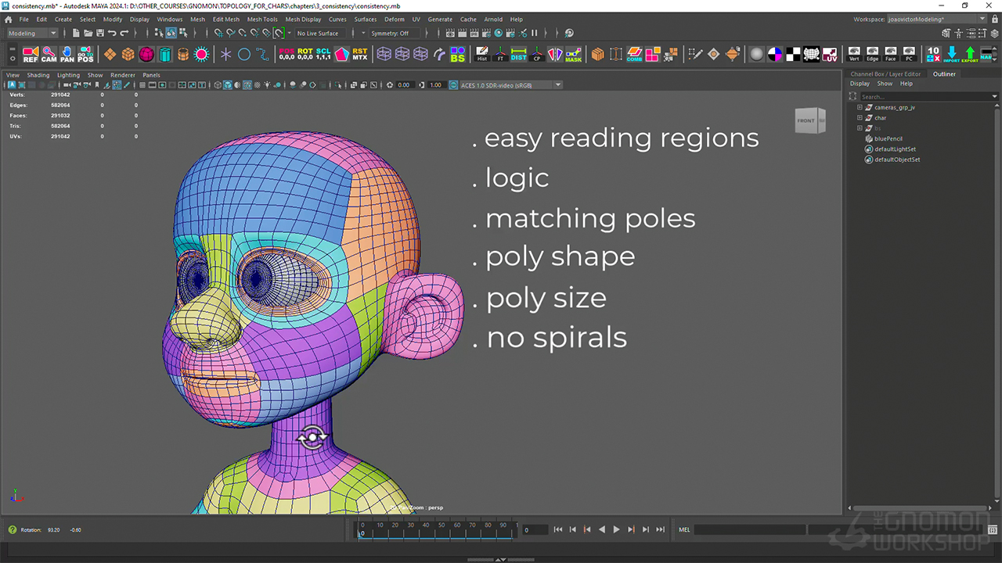Click the BS shelf icon
Image resolution: width=1002 pixels, height=563 pixels.
458,54
